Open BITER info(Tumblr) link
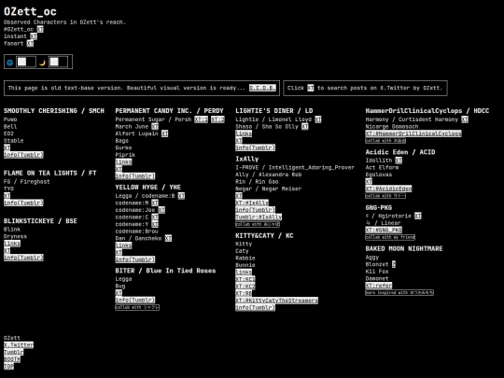Viewport: 504px width, 378px height. 135,300
